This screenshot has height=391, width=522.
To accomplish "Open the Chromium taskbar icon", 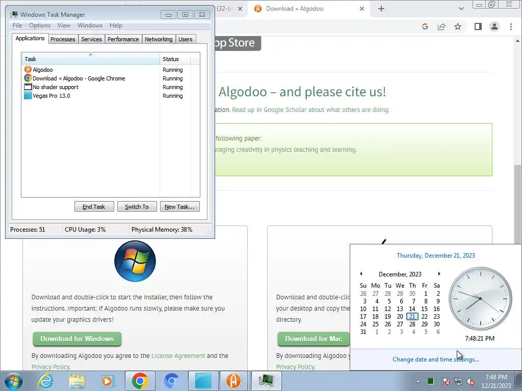I will click(171, 381).
